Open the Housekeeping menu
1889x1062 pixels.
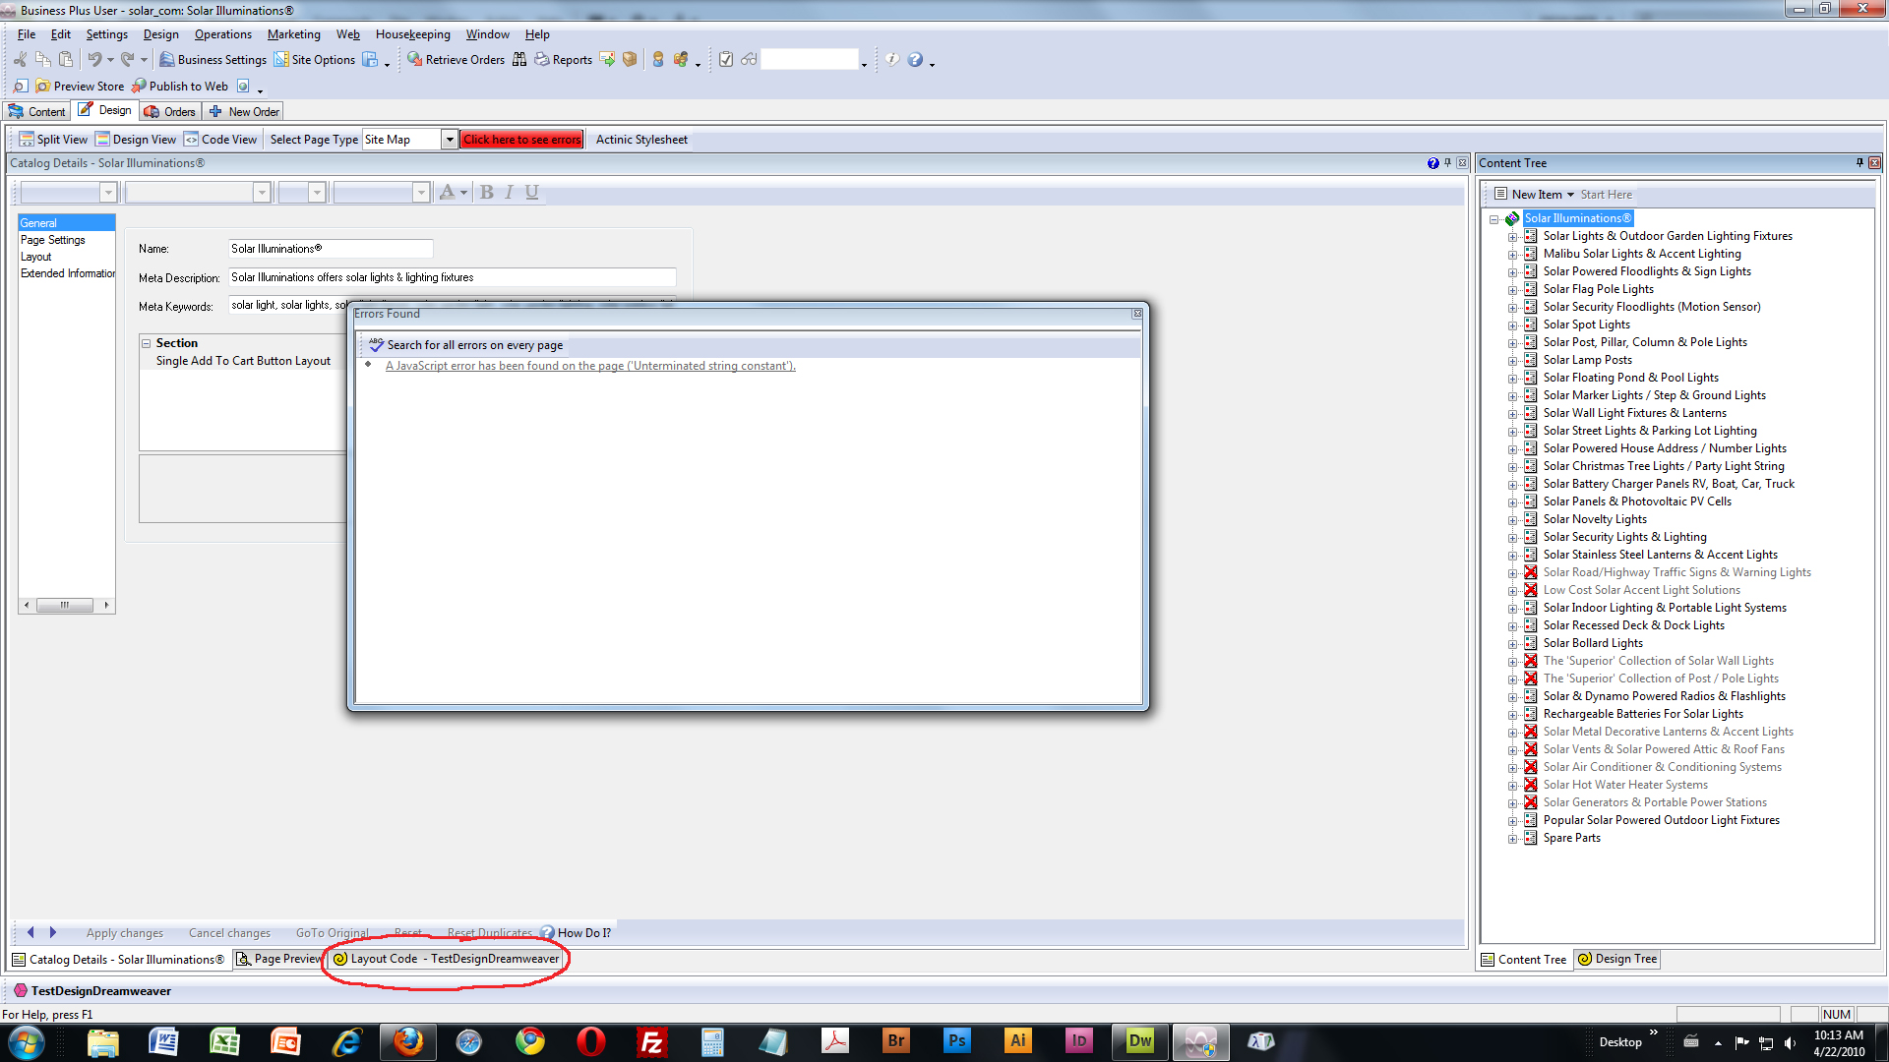click(x=412, y=34)
